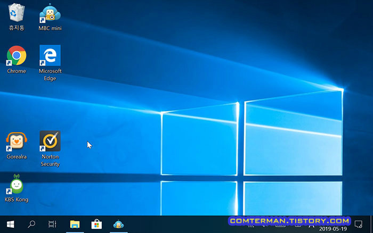Image resolution: width=373 pixels, height=233 pixels.
Task: Select the MBC mini desktop shortcut
Action: (x=50, y=17)
